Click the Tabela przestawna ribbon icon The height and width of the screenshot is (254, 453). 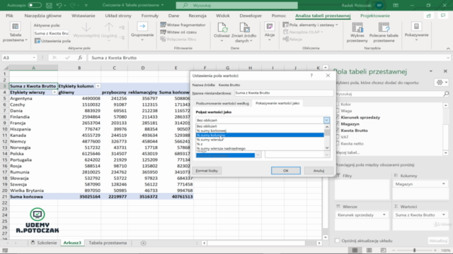15,32
